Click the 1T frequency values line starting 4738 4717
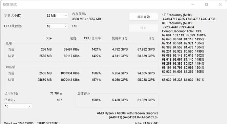The image size is (227, 124). coord(189,19)
